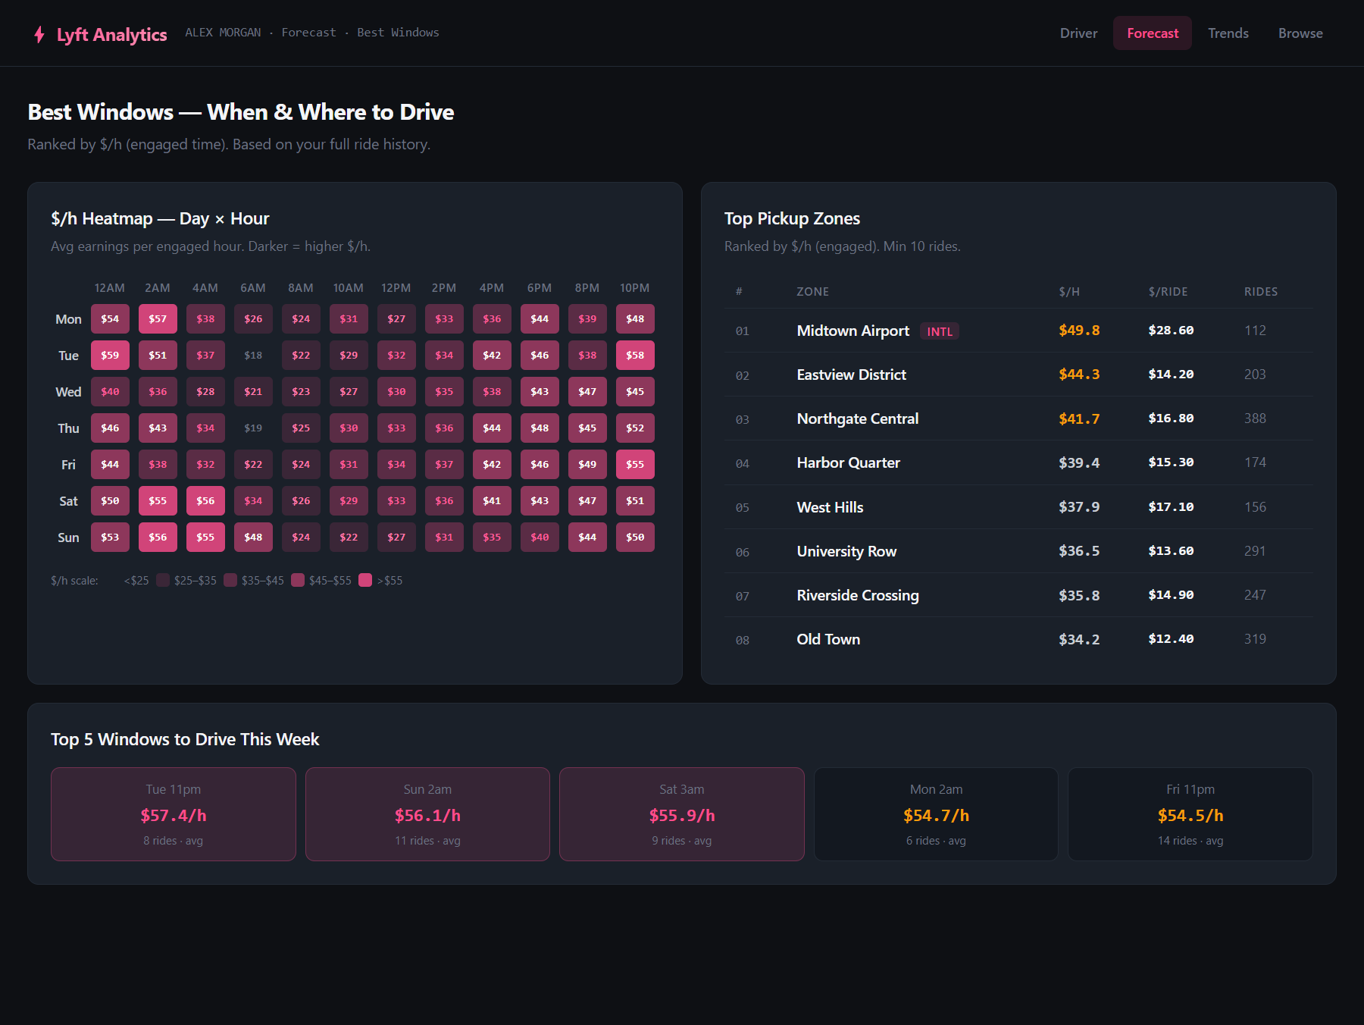The height and width of the screenshot is (1025, 1364).
Task: Select the Fri 11pm $54.5/h window card
Action: pos(1190,814)
